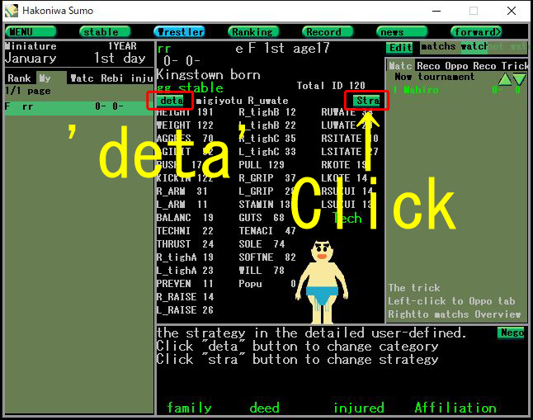Click the down triangle tournament arrow
533x420 pixels.
pyautogui.click(x=520, y=79)
